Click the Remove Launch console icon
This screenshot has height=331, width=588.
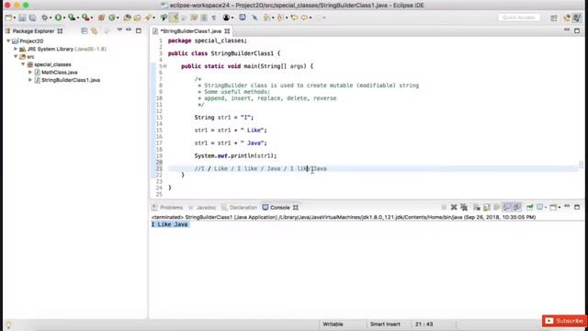point(454,207)
